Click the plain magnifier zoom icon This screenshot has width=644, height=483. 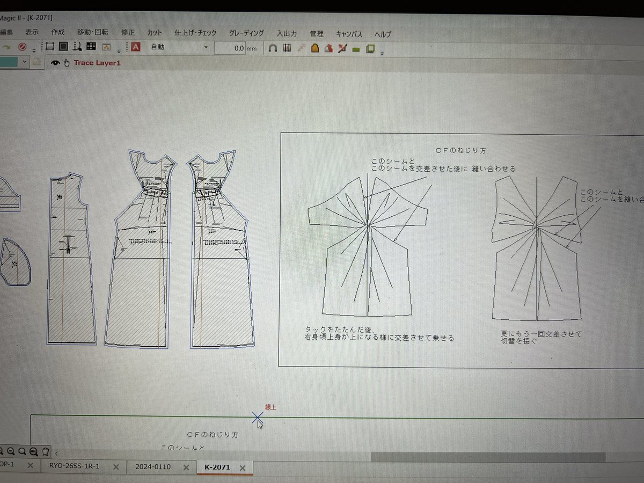pyautogui.click(x=22, y=451)
